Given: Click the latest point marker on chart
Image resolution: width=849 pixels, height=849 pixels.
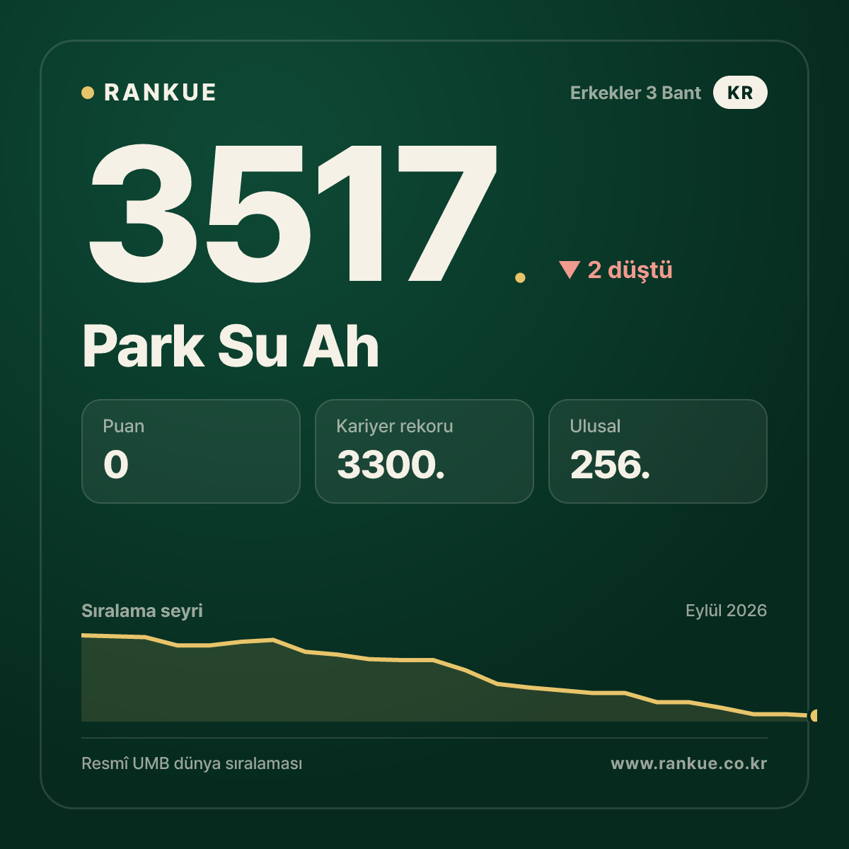Looking at the screenshot, I should (x=814, y=715).
